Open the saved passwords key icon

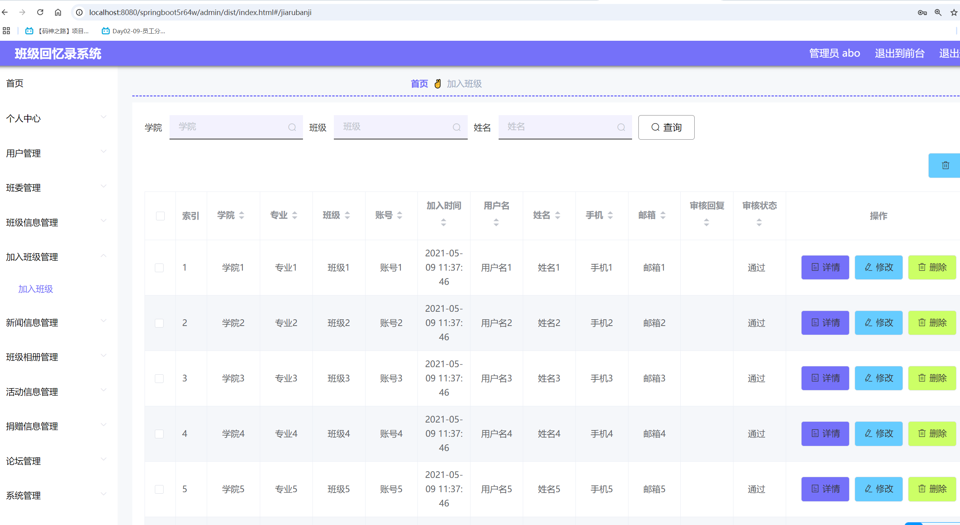[x=922, y=12]
